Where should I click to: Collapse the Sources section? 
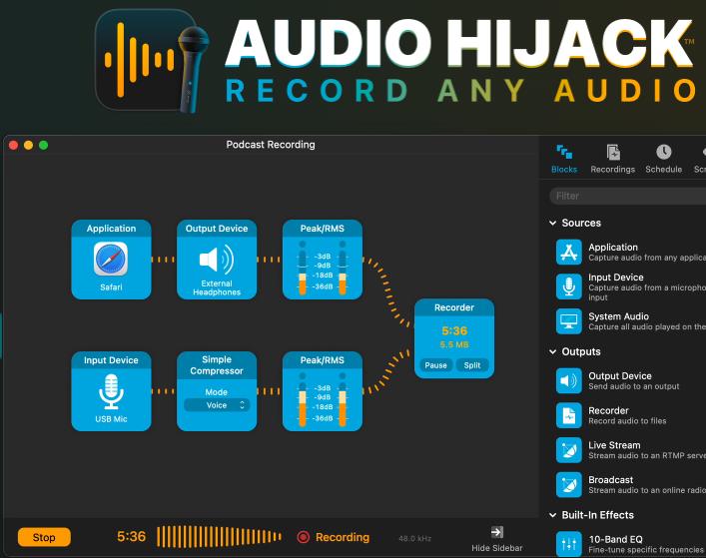(x=553, y=223)
